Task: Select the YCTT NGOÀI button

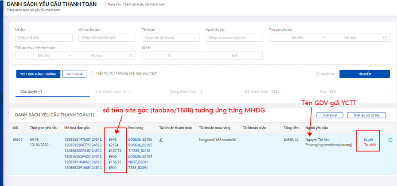Action: point(74,74)
